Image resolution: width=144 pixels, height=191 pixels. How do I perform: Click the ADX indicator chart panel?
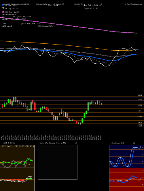pyautogui.click(x=17, y=156)
